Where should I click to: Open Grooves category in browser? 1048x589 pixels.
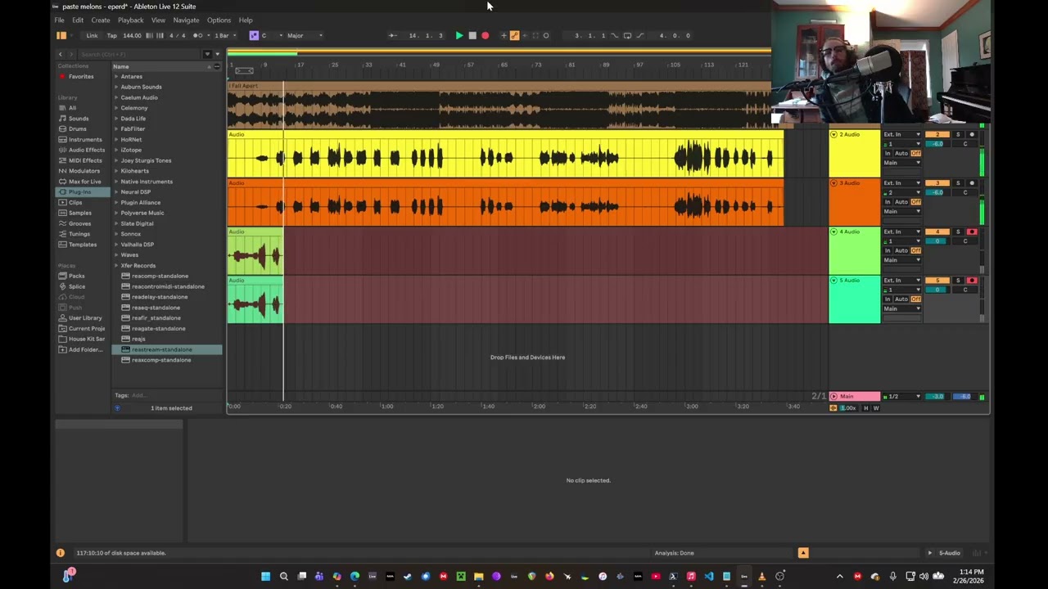pos(79,223)
